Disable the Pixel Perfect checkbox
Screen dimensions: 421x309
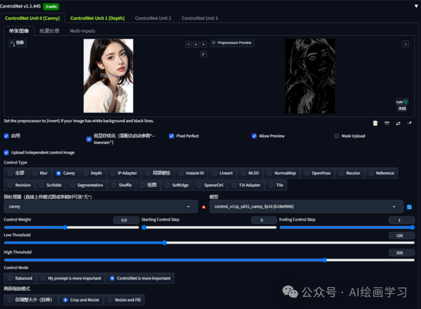coord(172,136)
